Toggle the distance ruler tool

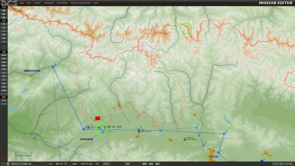tap(4, 104)
